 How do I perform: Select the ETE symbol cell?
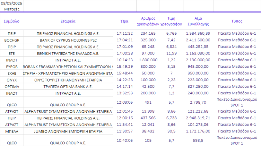point(12,54)
